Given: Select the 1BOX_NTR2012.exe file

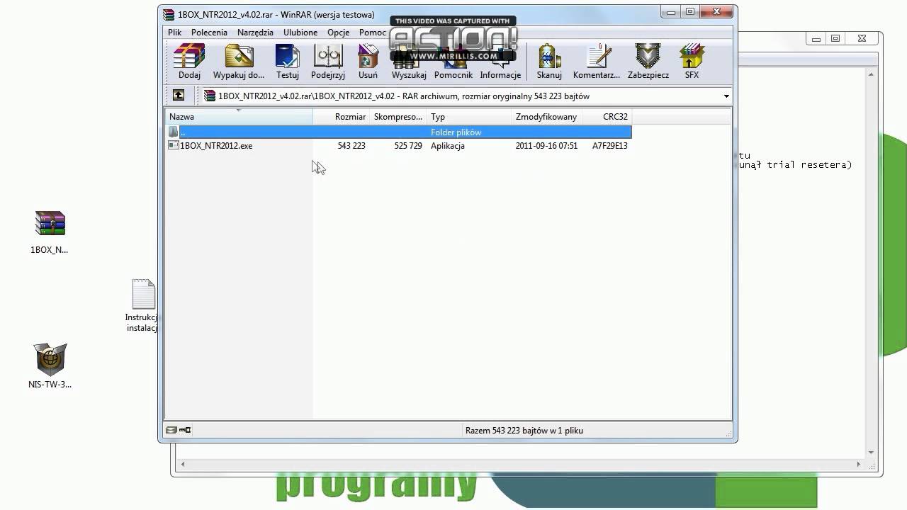Looking at the screenshot, I should [x=216, y=146].
